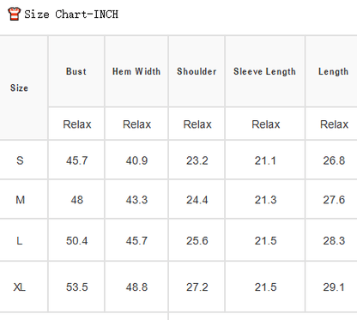The height and width of the screenshot is (320, 357).
Task: Click the hem width value 40.9
Action: 136,160
